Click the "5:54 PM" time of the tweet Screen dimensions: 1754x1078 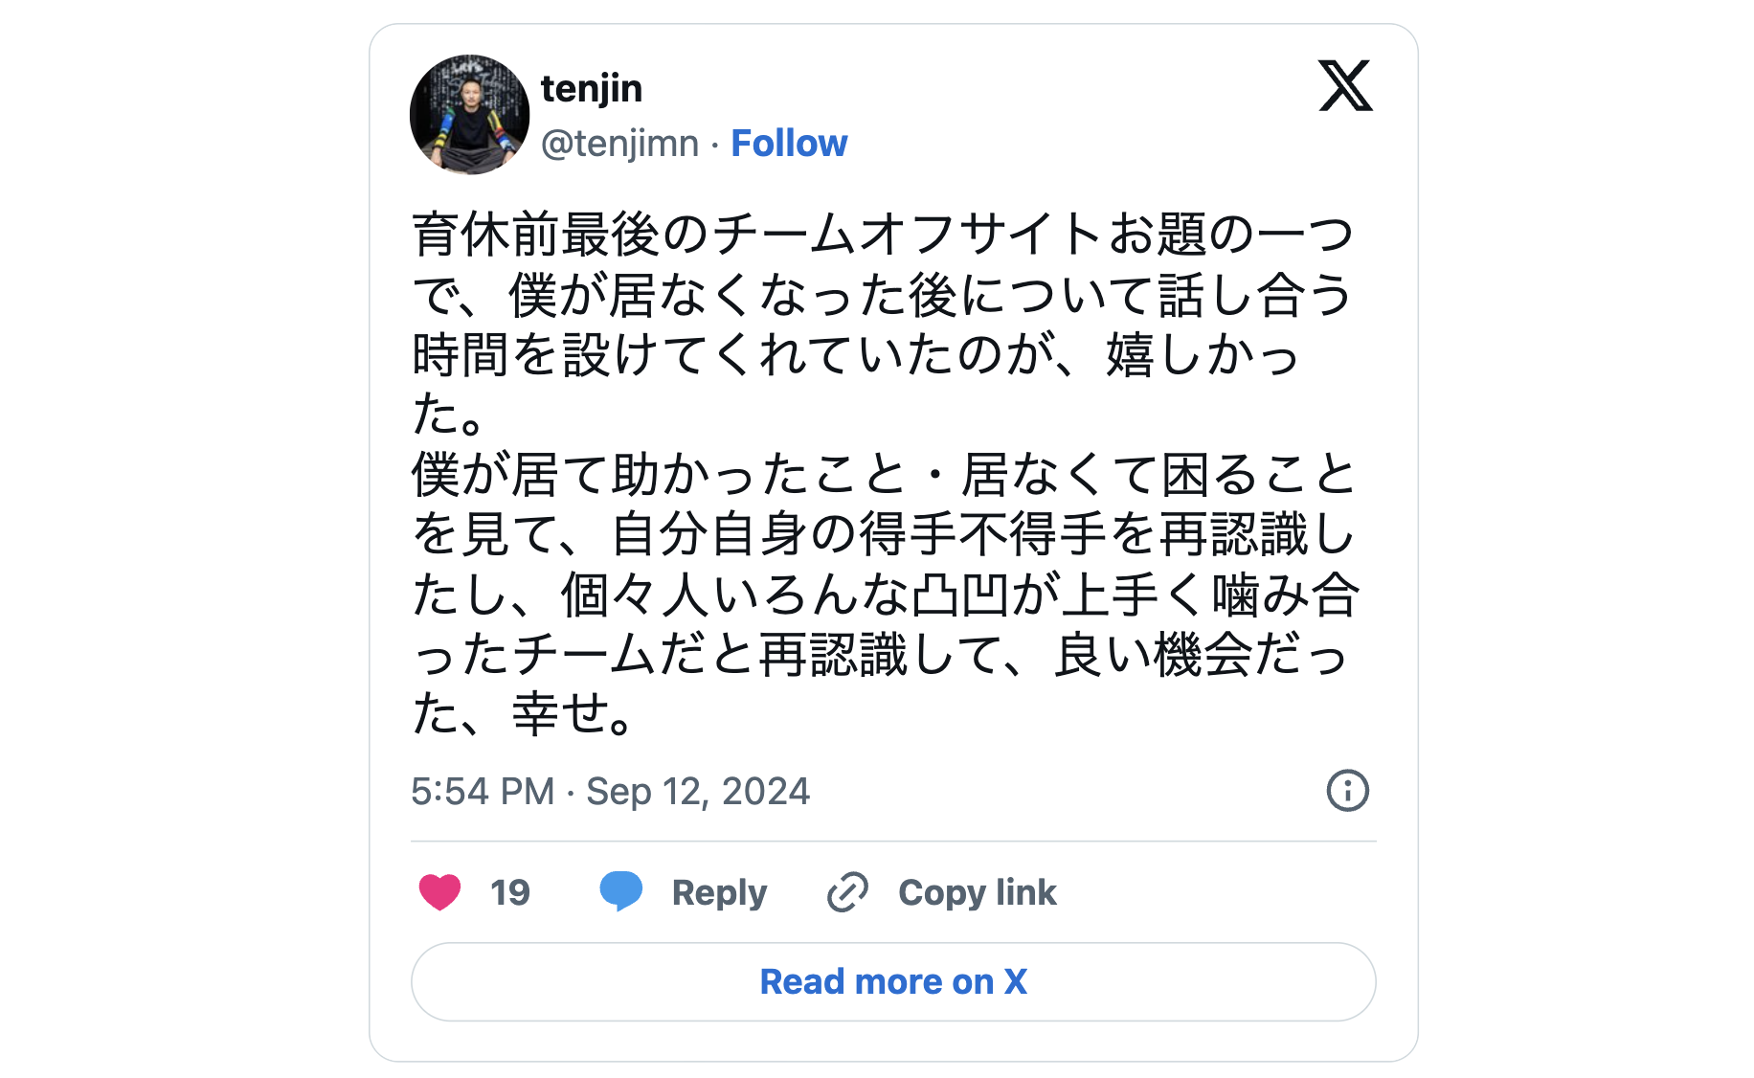pos(483,792)
